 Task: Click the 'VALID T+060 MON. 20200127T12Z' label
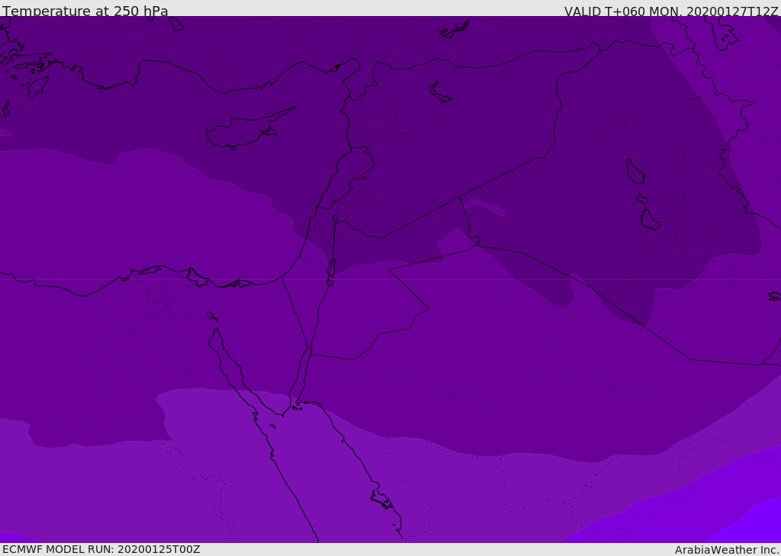point(671,11)
